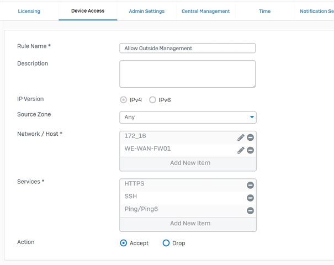The image size is (334, 265).
Task: Choose the Accept action
Action: [123, 243]
